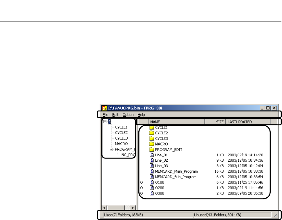The image size is (282, 220).
Task: Click the O300 file icon
Action: [152, 193]
